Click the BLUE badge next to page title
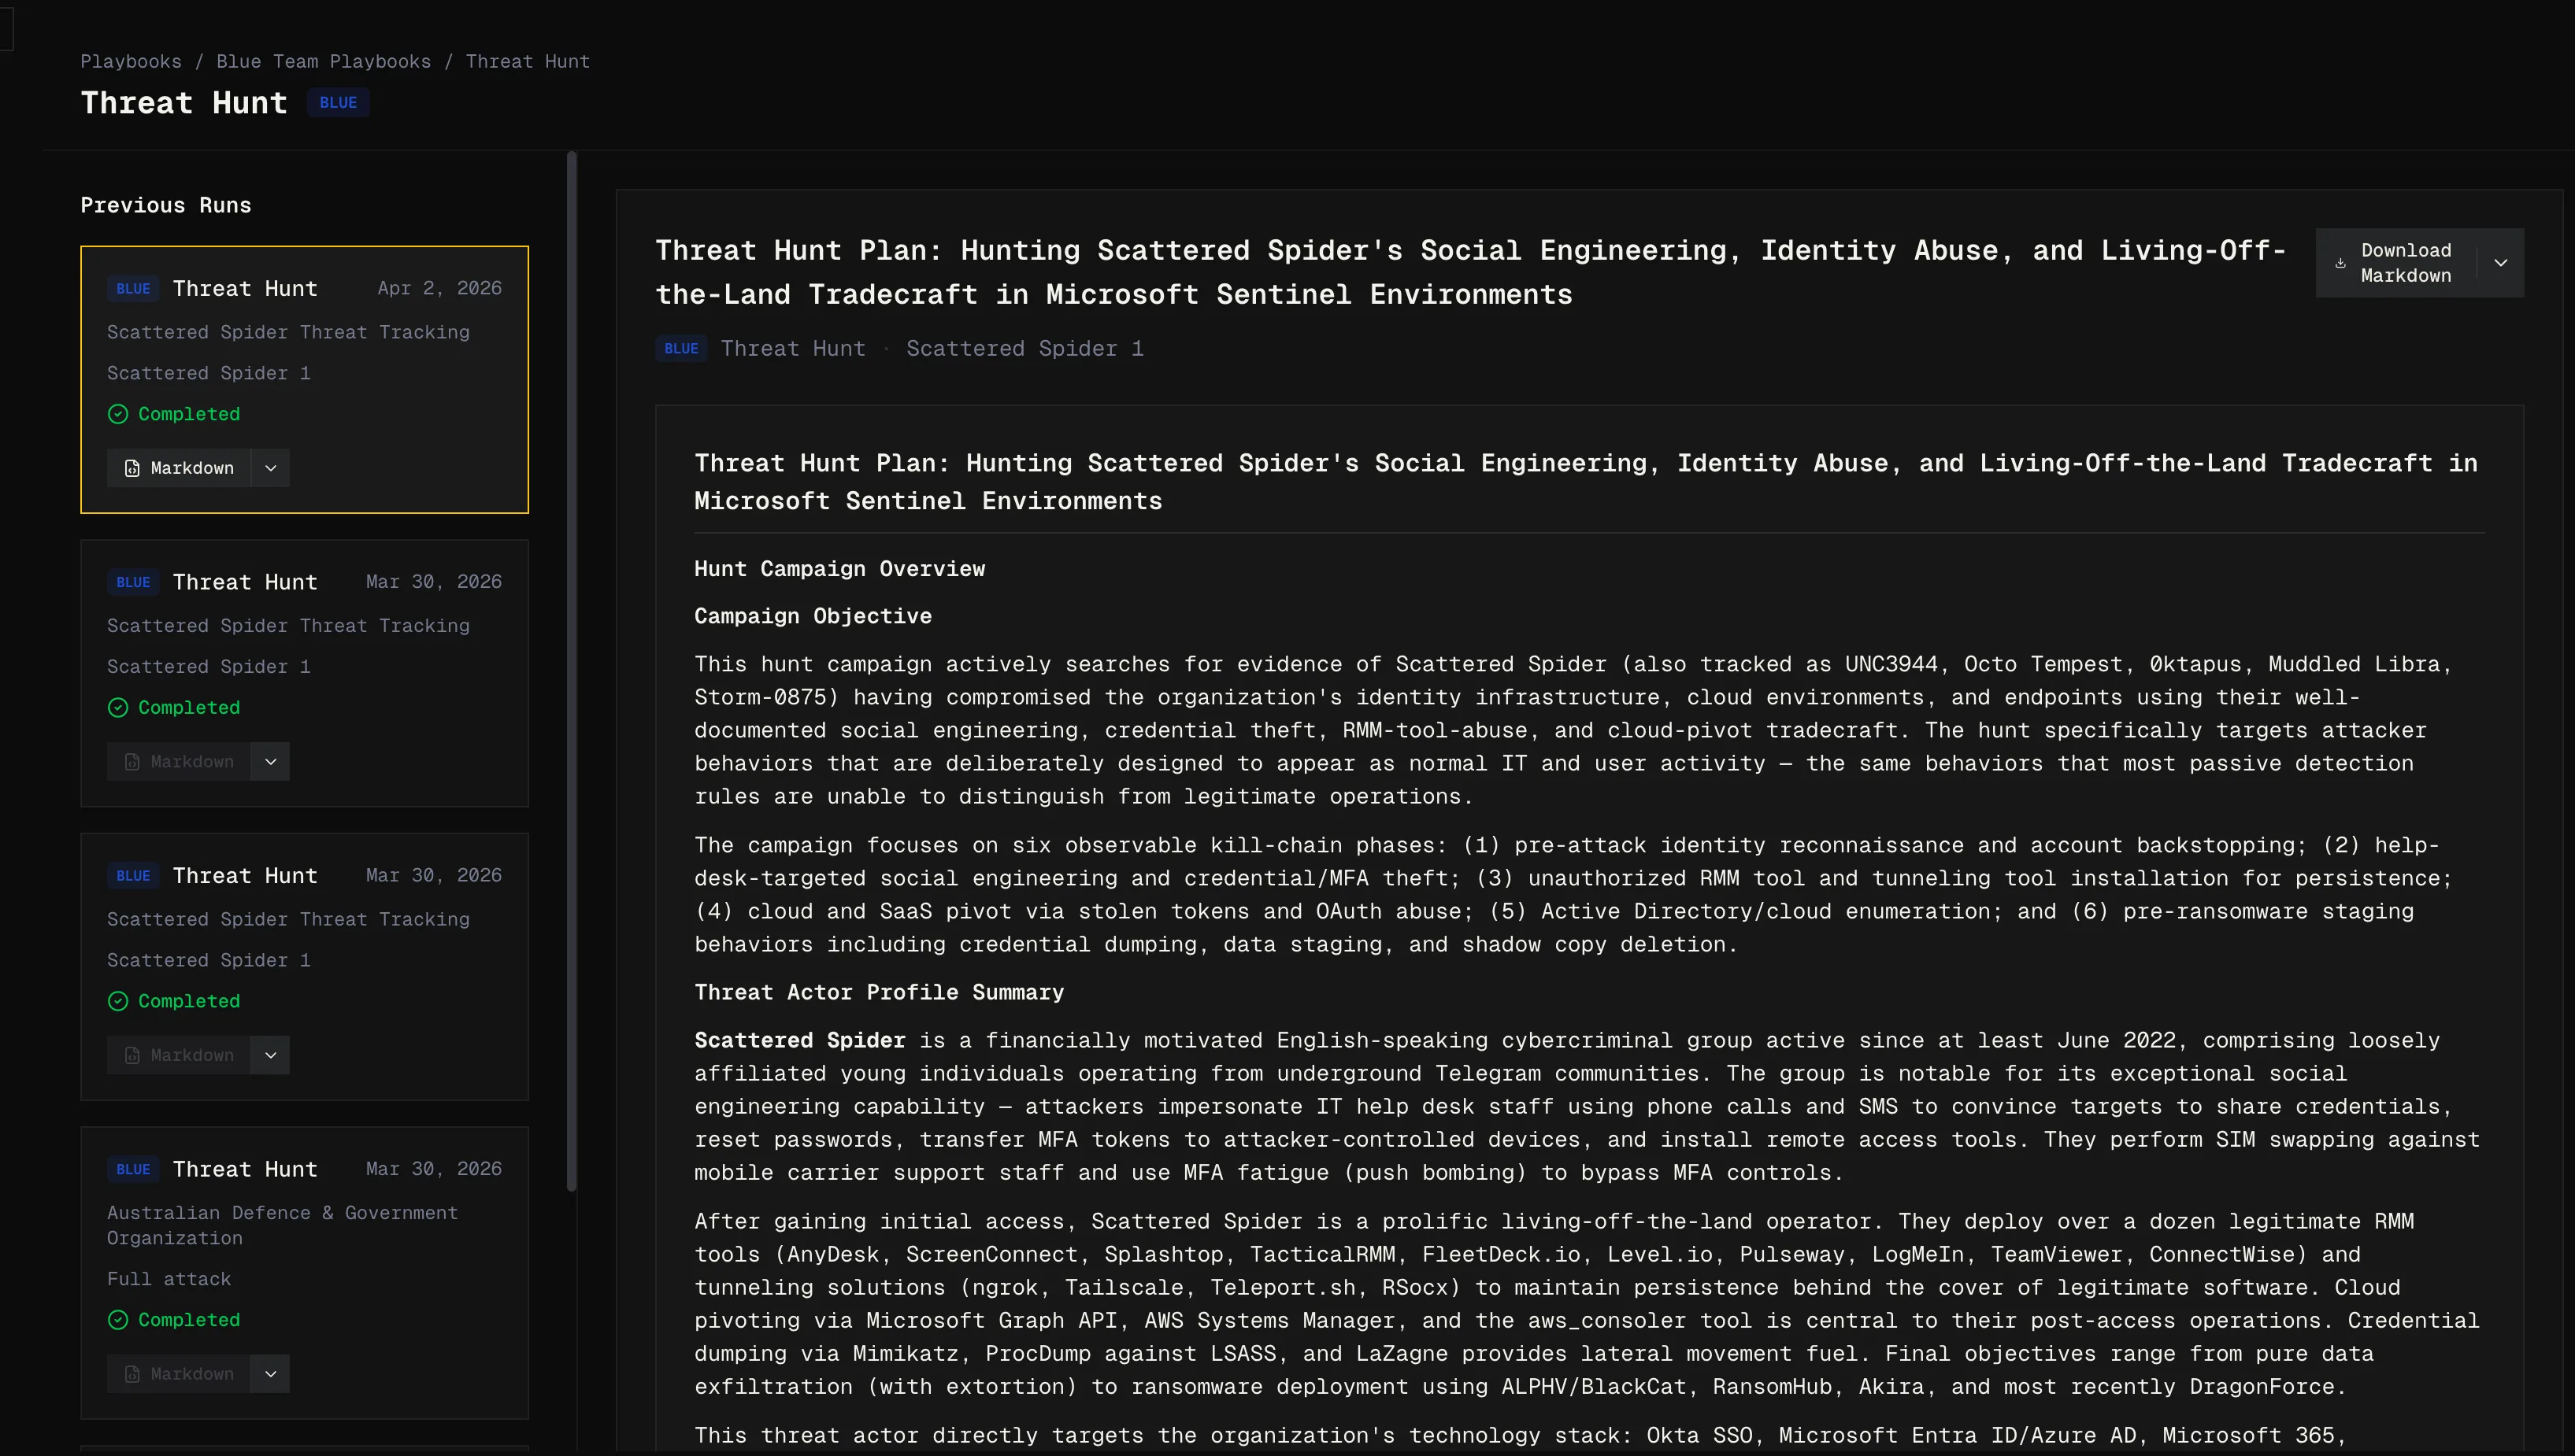Viewport: 2575px width, 1456px height. click(338, 102)
